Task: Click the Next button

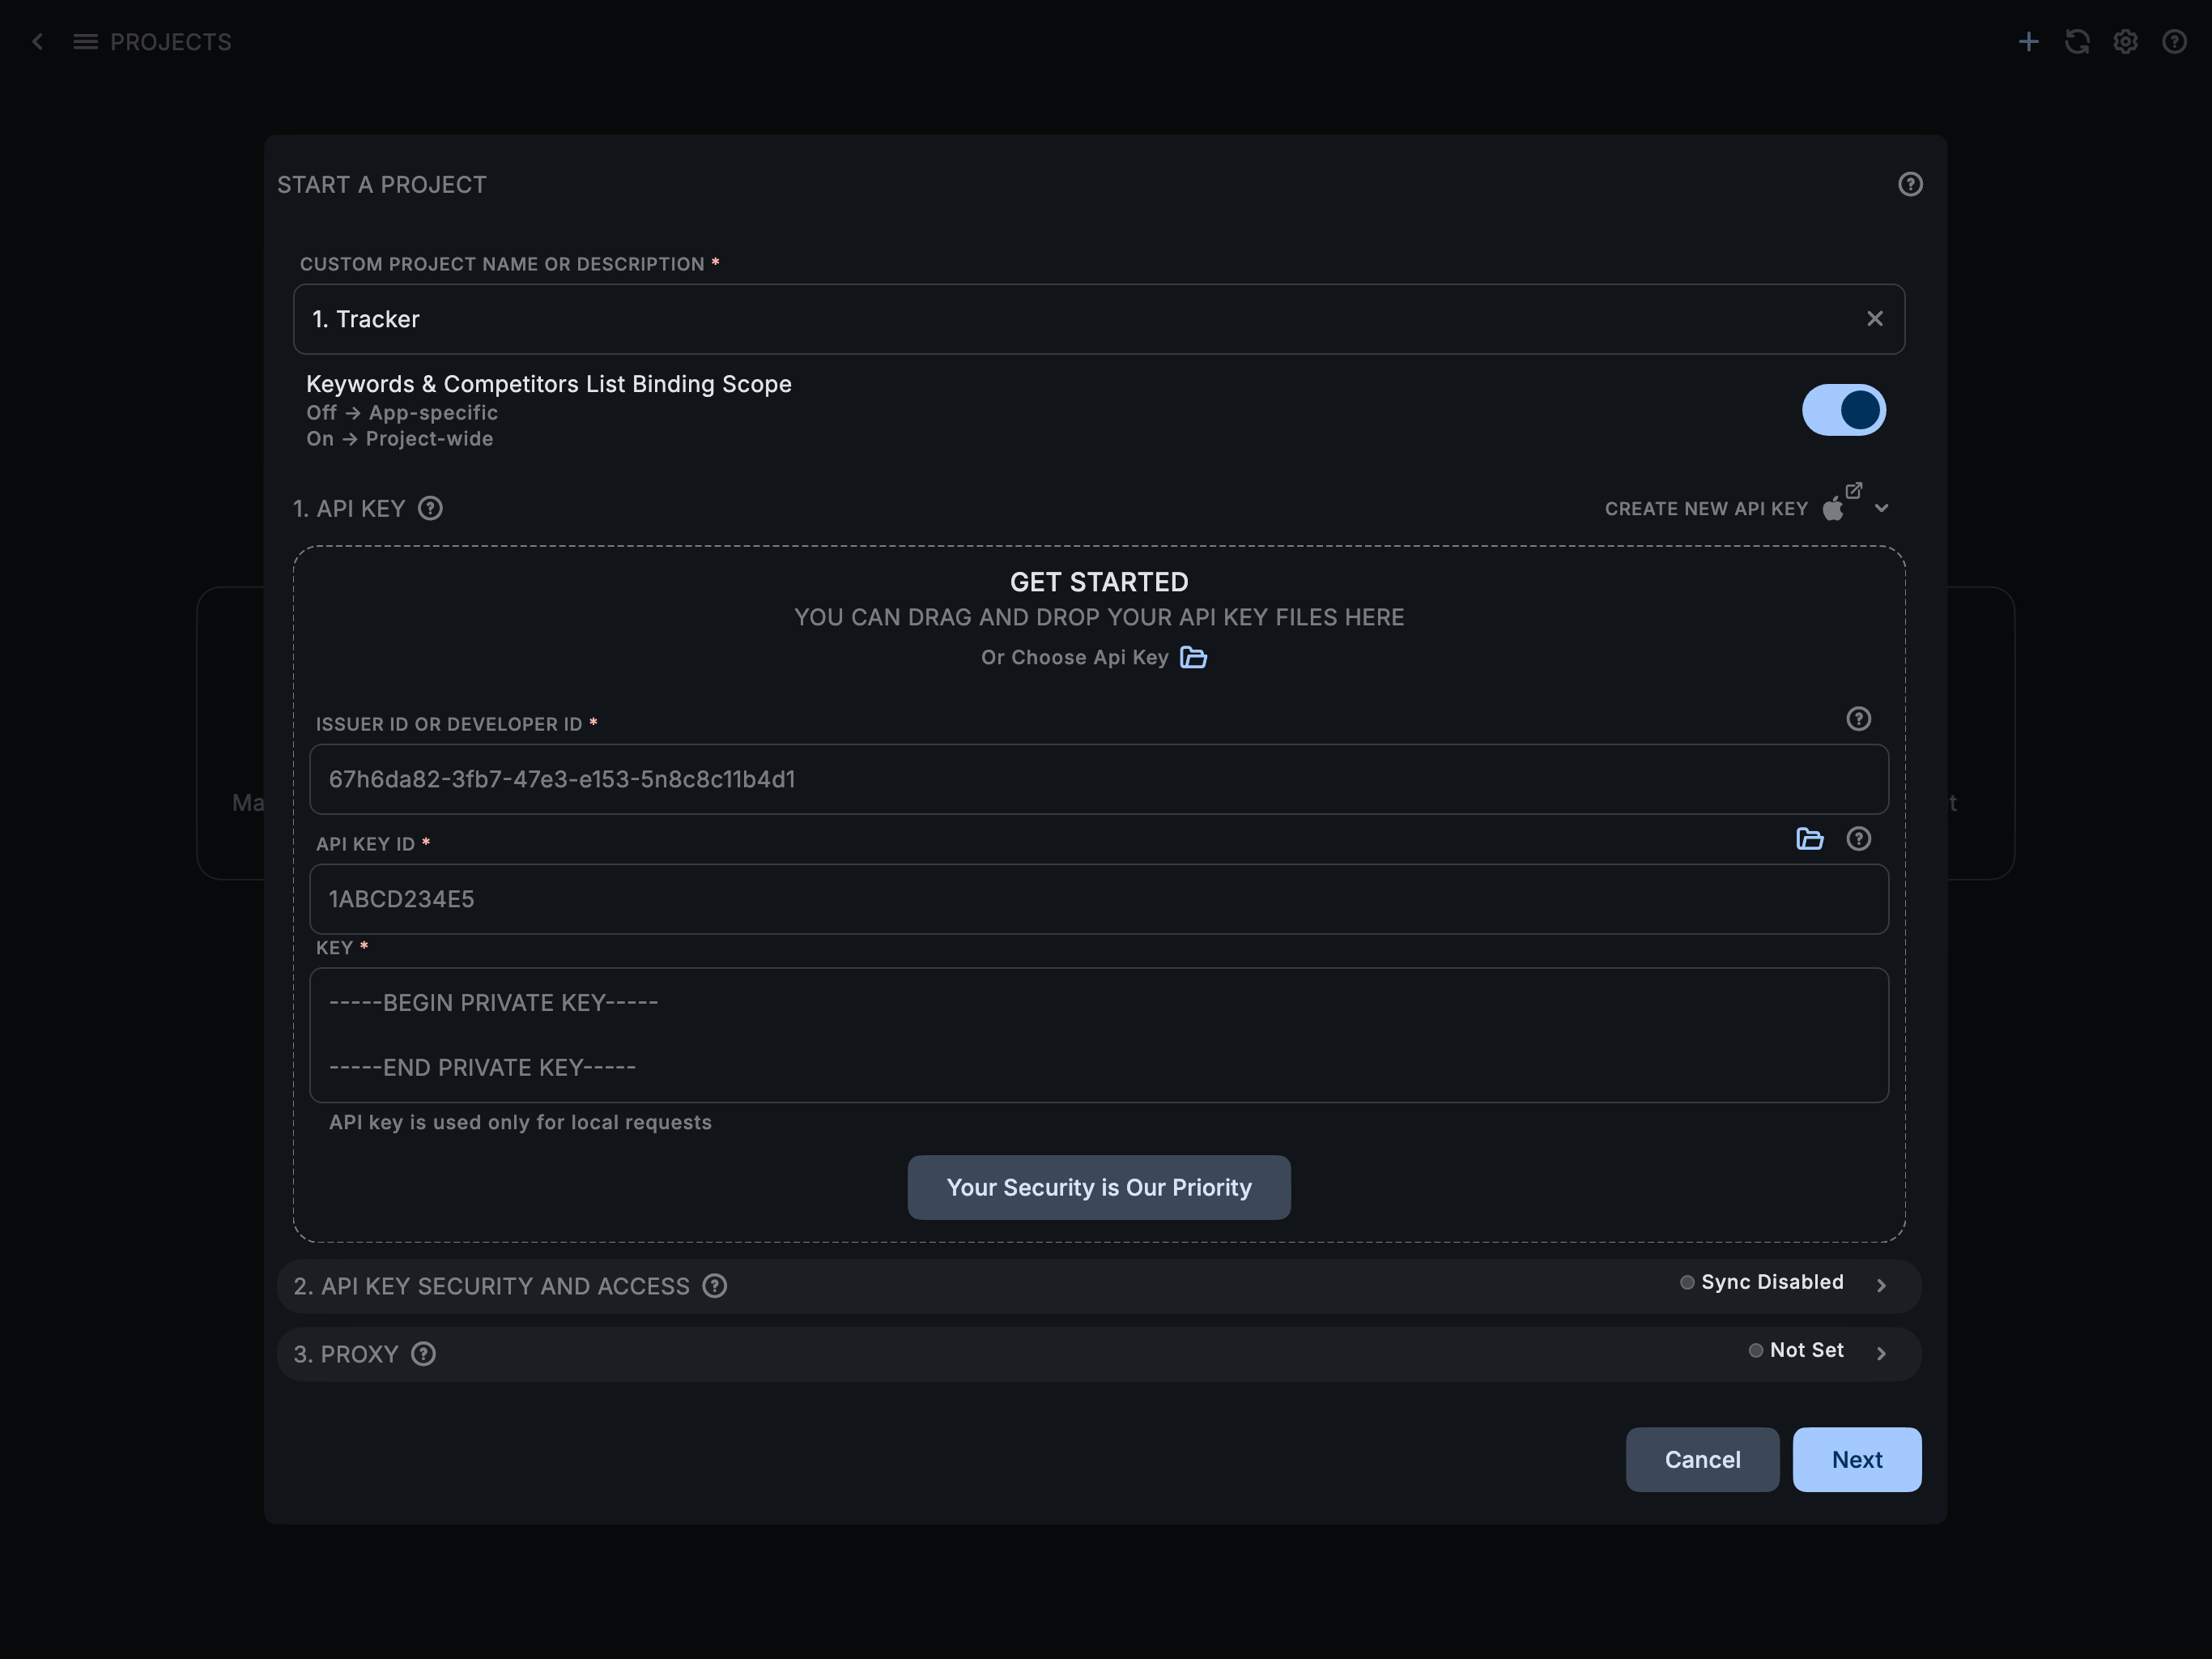Action: click(1856, 1459)
